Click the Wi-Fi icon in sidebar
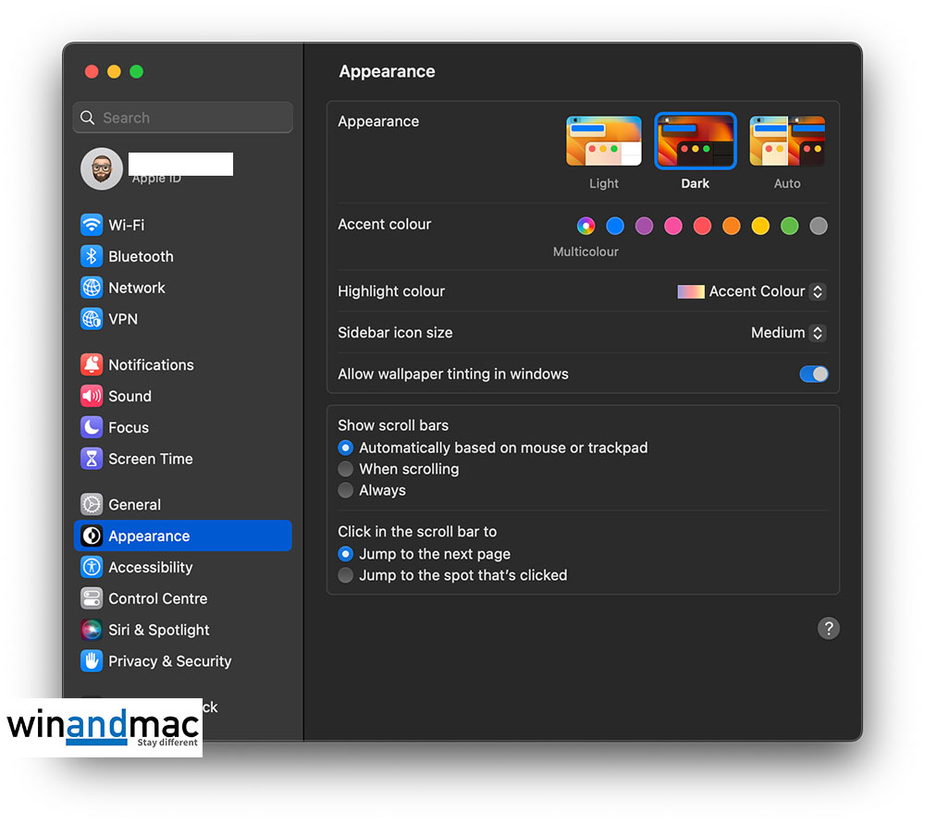Image resolution: width=925 pixels, height=824 pixels. (92, 225)
